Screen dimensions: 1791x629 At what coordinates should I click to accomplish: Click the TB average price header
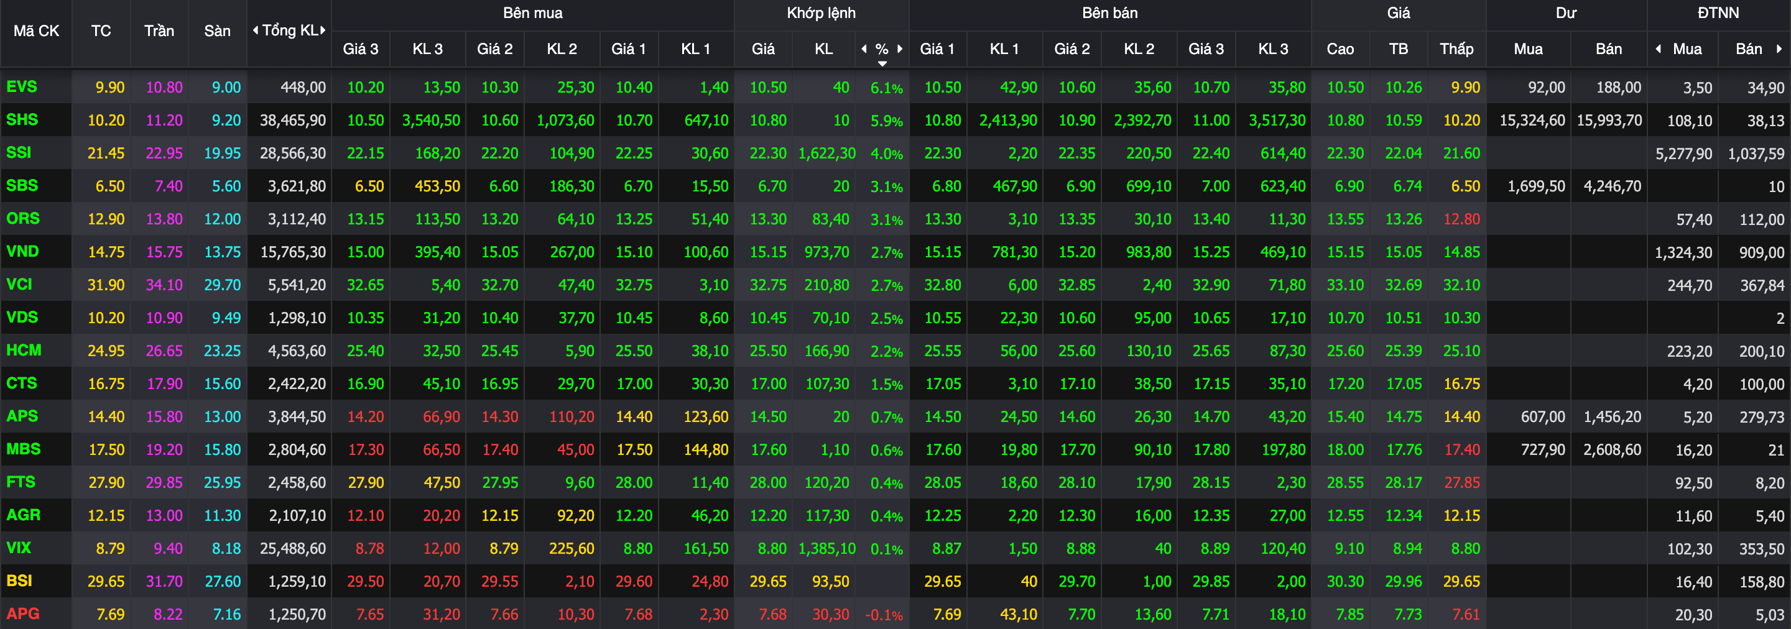pos(1398,48)
